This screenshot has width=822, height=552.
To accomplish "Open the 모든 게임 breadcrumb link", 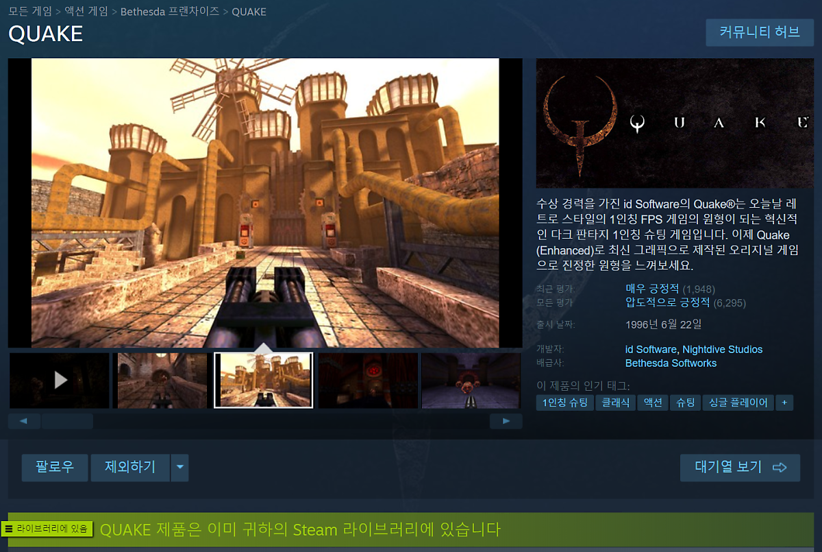I will (x=30, y=11).
